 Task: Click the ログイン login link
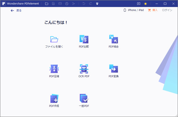[x=167, y=10]
